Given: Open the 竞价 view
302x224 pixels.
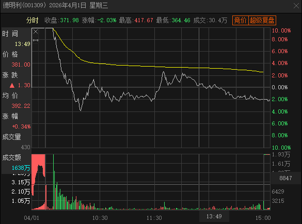Looking at the screenshot, I should coord(241,20).
